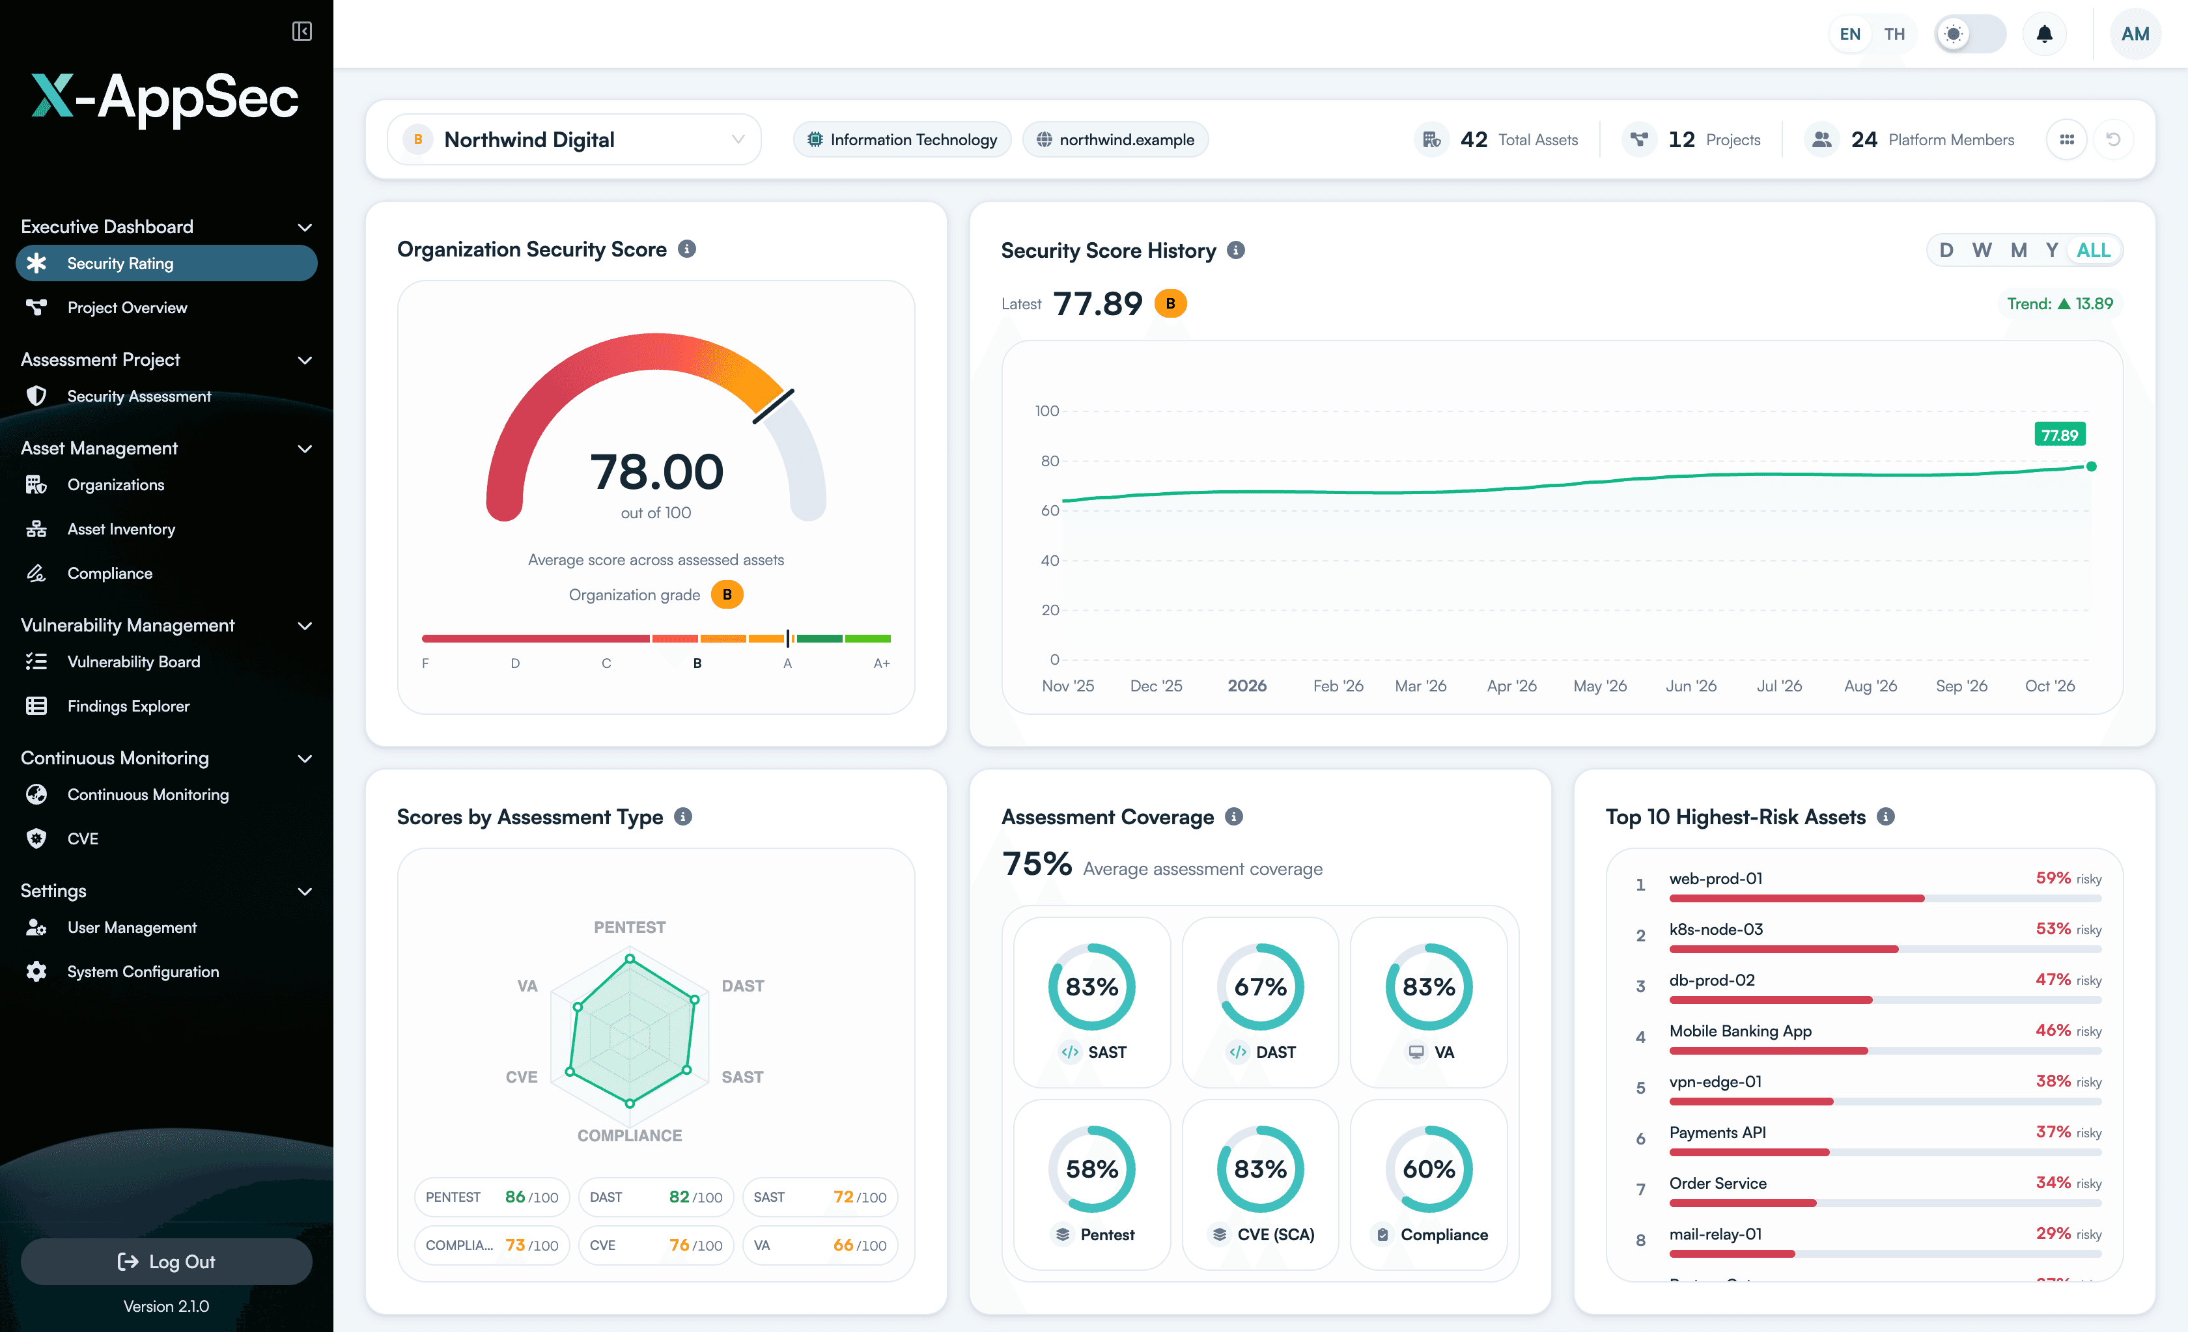Go to Findings Explorer
2188x1332 pixels.
[166, 706]
